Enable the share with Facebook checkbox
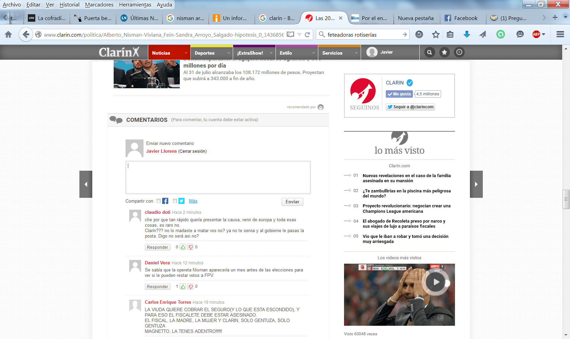The width and height of the screenshot is (570, 339). [x=158, y=201]
